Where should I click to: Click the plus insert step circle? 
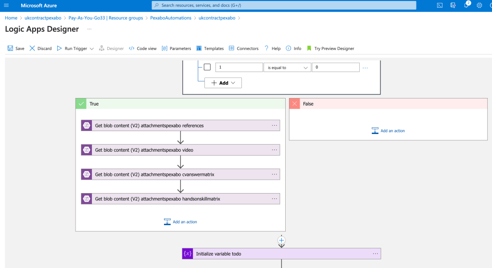click(281, 241)
